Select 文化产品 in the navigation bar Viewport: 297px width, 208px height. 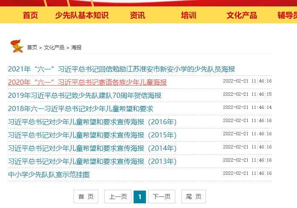tap(242, 16)
